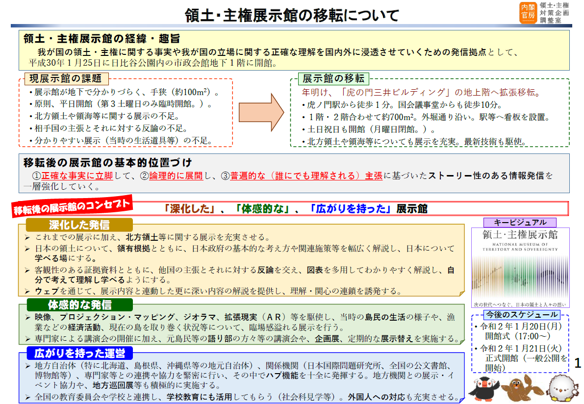Click the page number 1
The image size is (584, 404).
coord(577,363)
